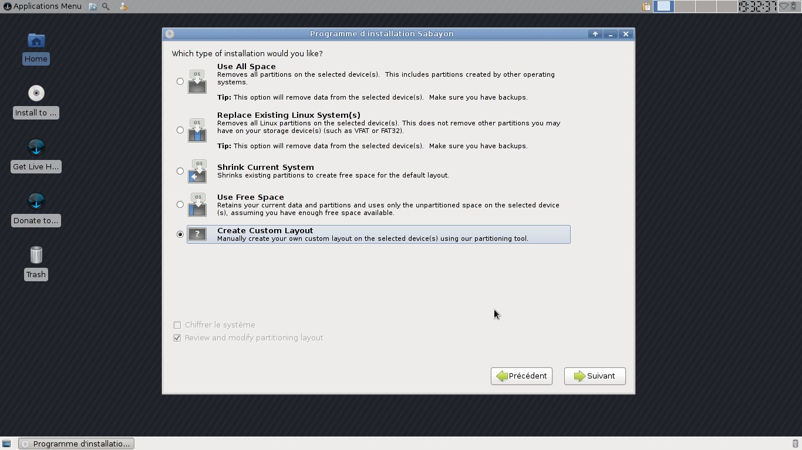This screenshot has width=802, height=450.
Task: Click the trash applet in bottom panel
Action: click(796, 444)
